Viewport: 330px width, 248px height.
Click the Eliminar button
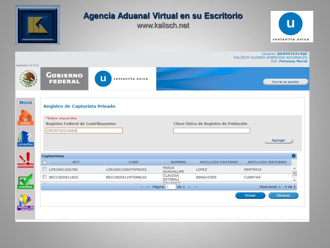[283, 195]
